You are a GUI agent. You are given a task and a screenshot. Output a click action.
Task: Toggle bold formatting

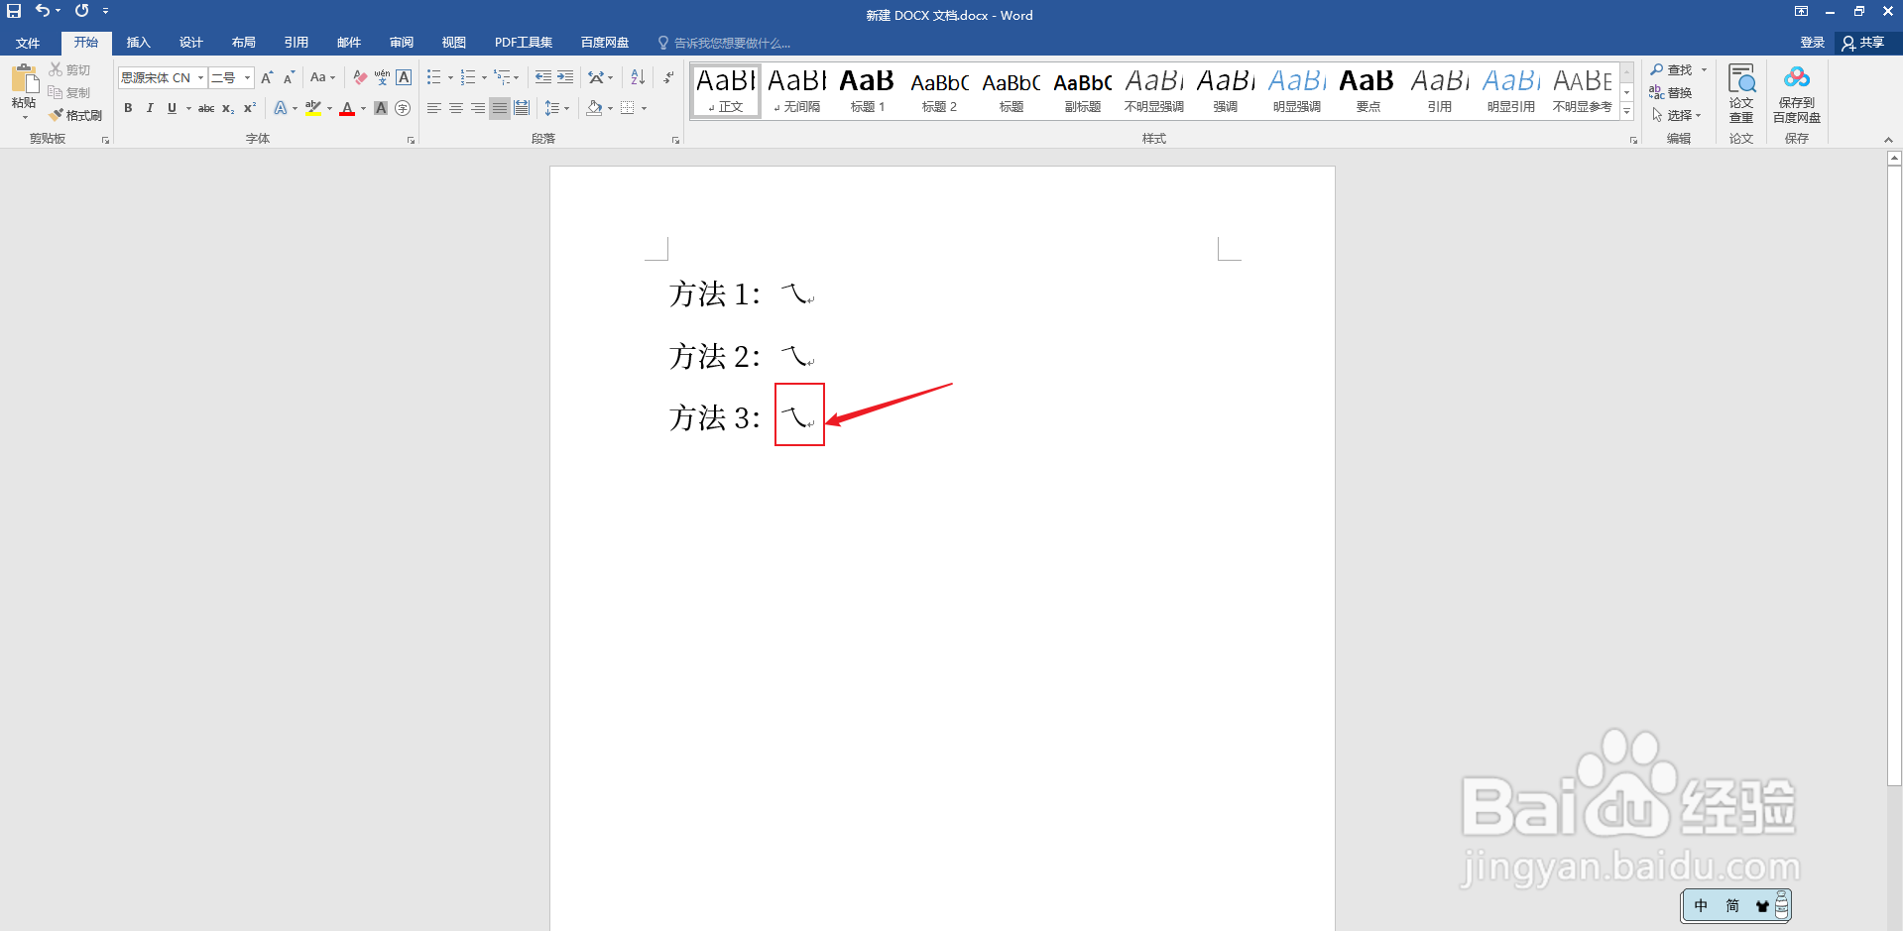pyautogui.click(x=128, y=108)
